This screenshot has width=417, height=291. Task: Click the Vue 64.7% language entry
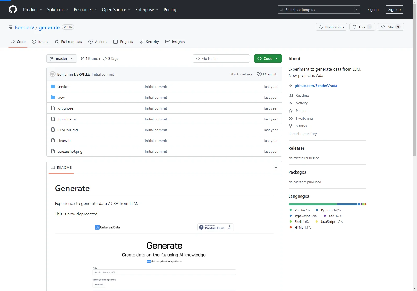300,210
